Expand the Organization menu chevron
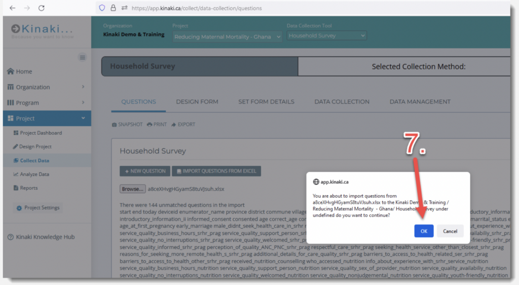This screenshot has width=519, height=285. [83, 87]
